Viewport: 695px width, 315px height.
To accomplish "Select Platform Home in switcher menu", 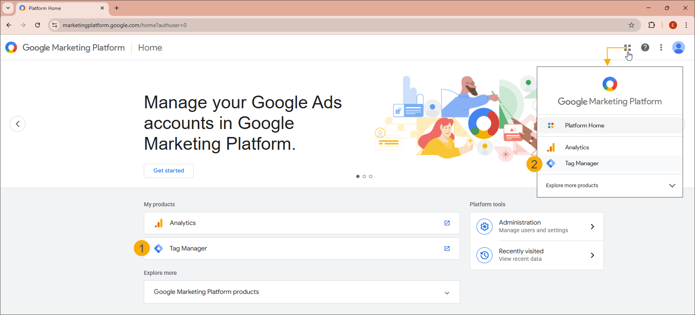I will [x=610, y=125].
